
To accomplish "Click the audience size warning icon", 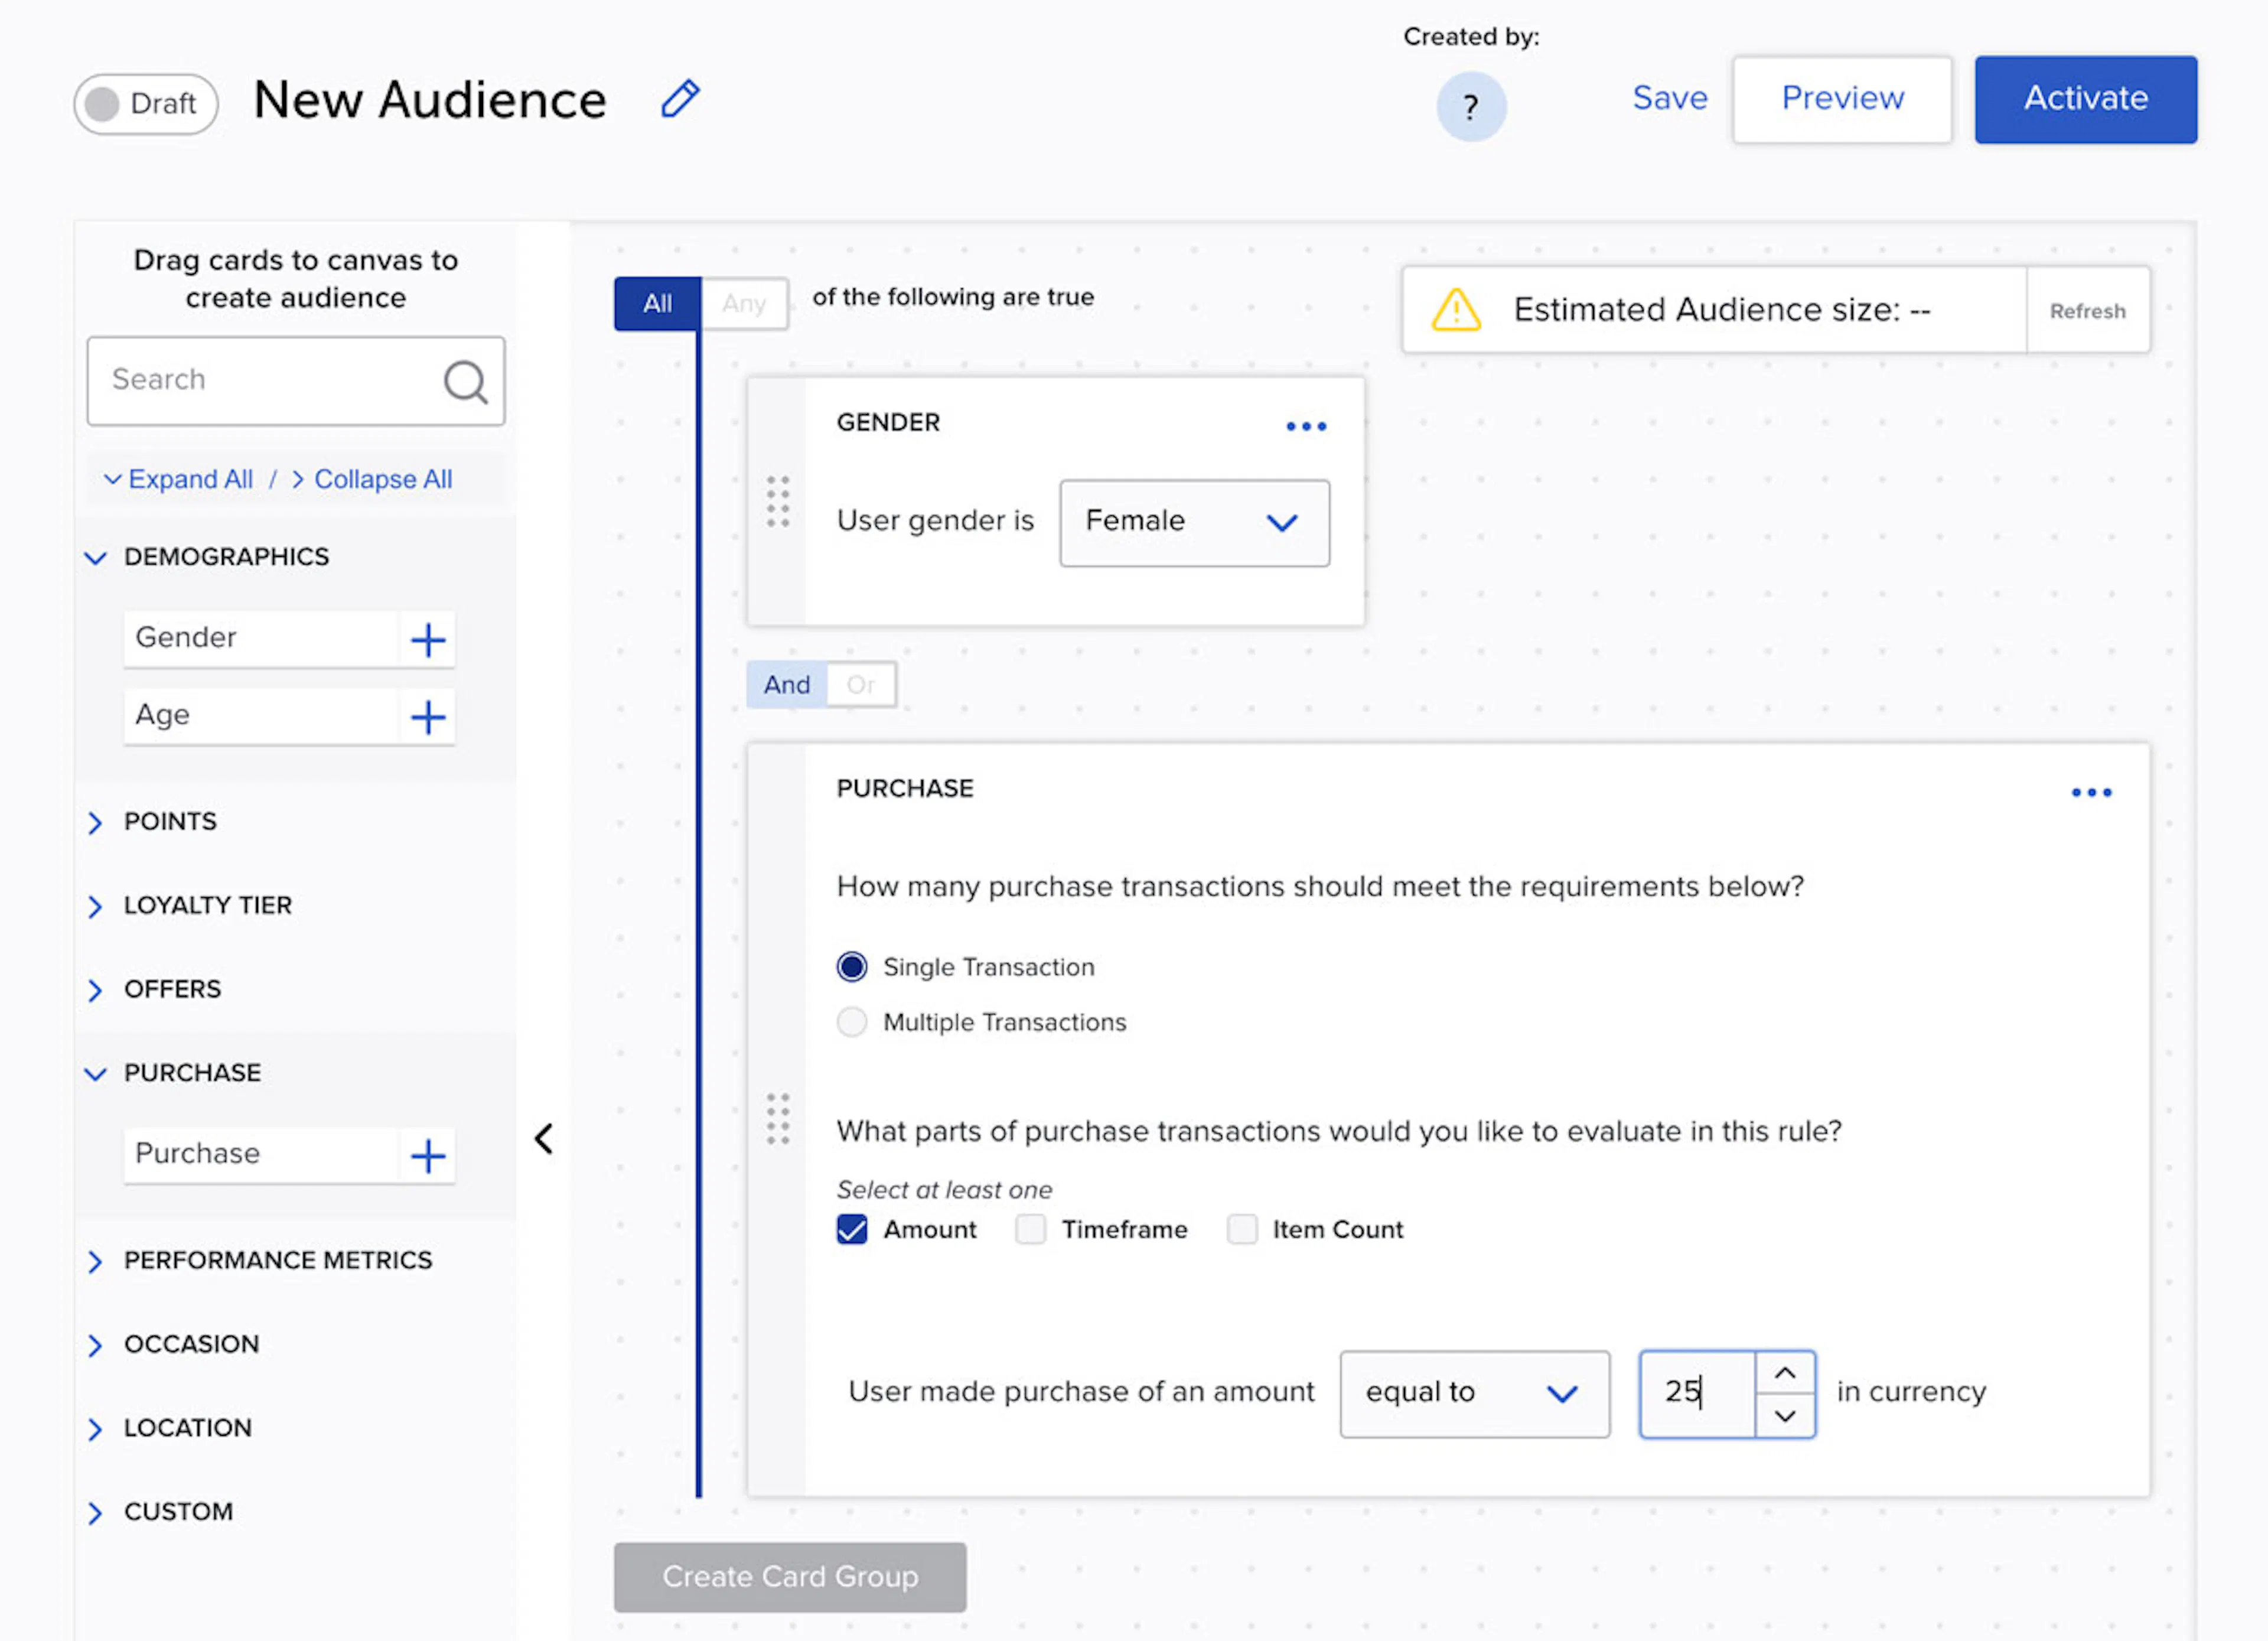I will point(1456,309).
